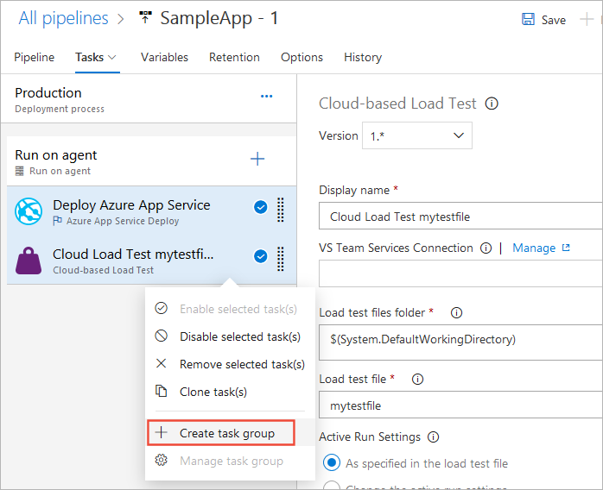Grab the drag handle of Deploy Azure App Service

click(281, 210)
